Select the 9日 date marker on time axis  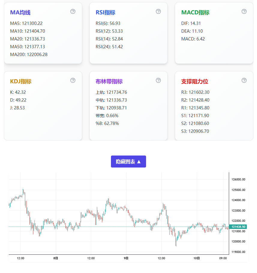(x=126, y=258)
